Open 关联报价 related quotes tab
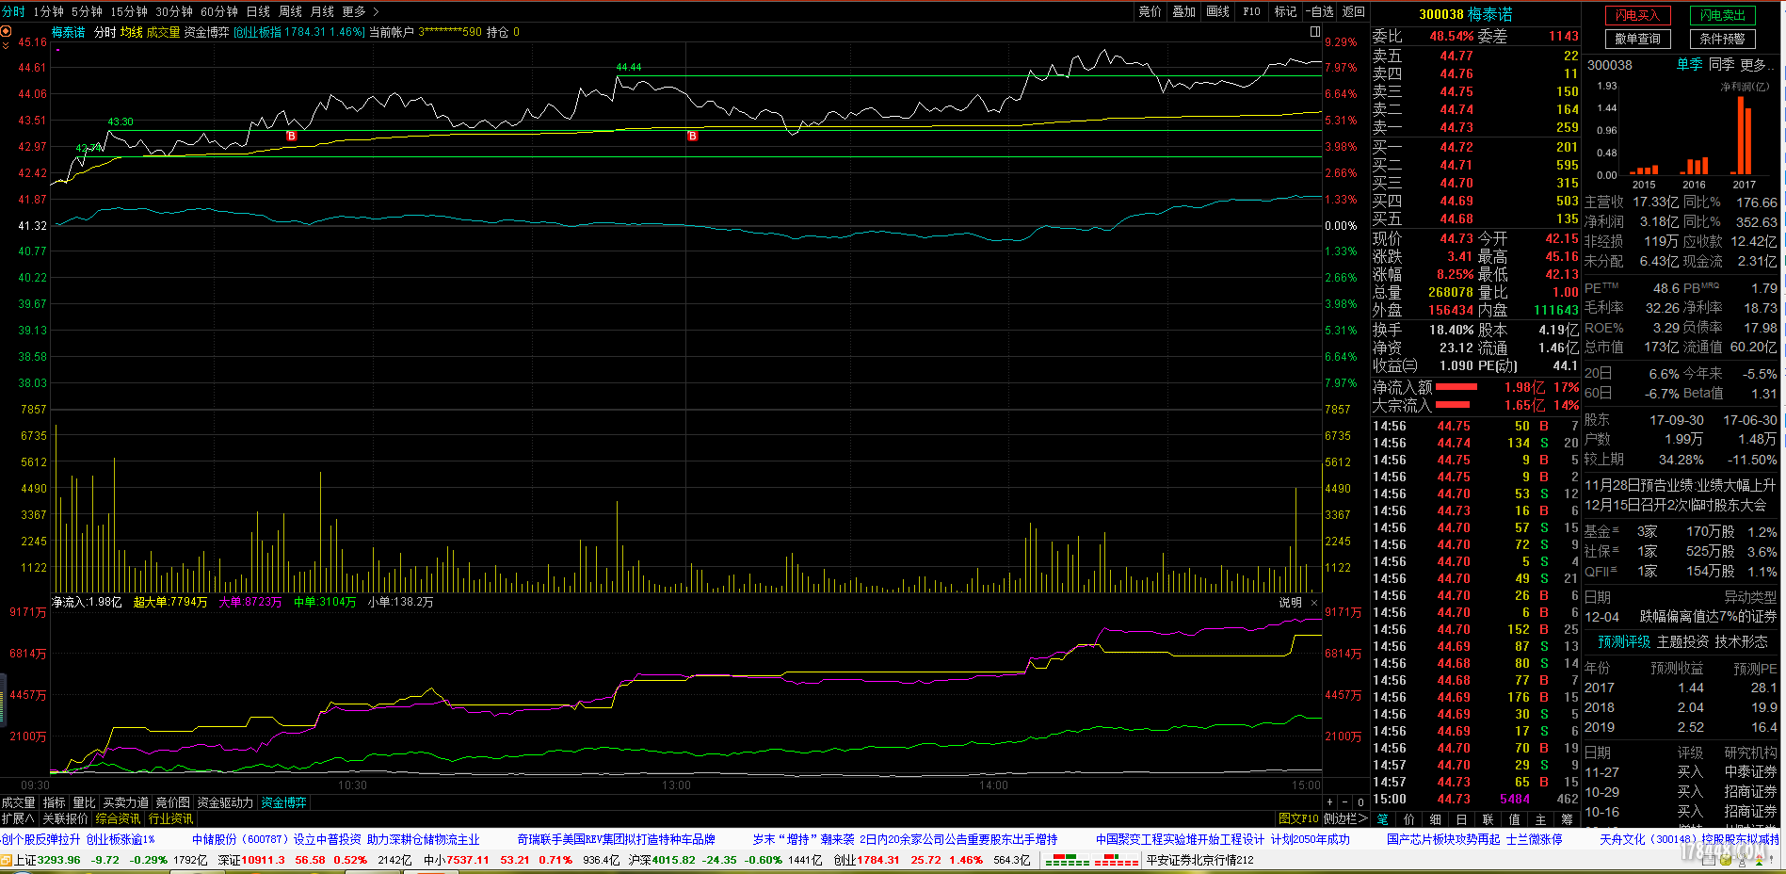The height and width of the screenshot is (874, 1786). (65, 818)
